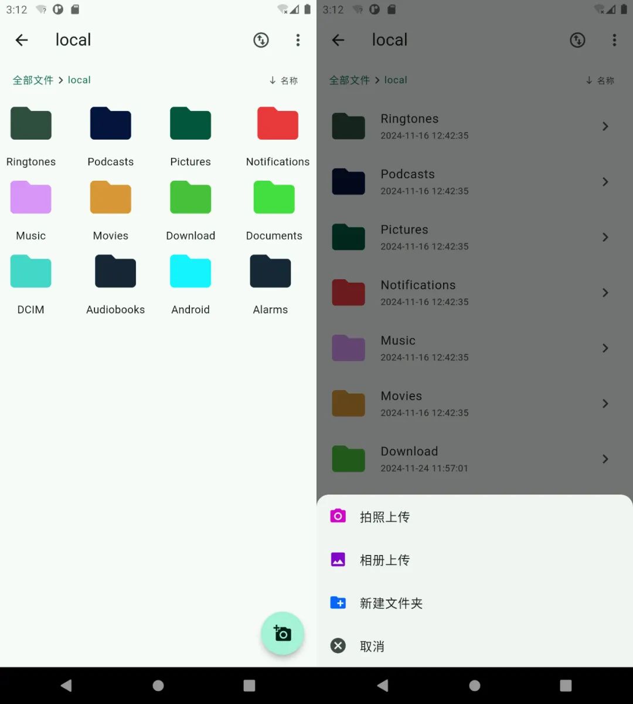This screenshot has width=633, height=704.
Task: Click Music folder icon in list view
Action: (x=349, y=348)
